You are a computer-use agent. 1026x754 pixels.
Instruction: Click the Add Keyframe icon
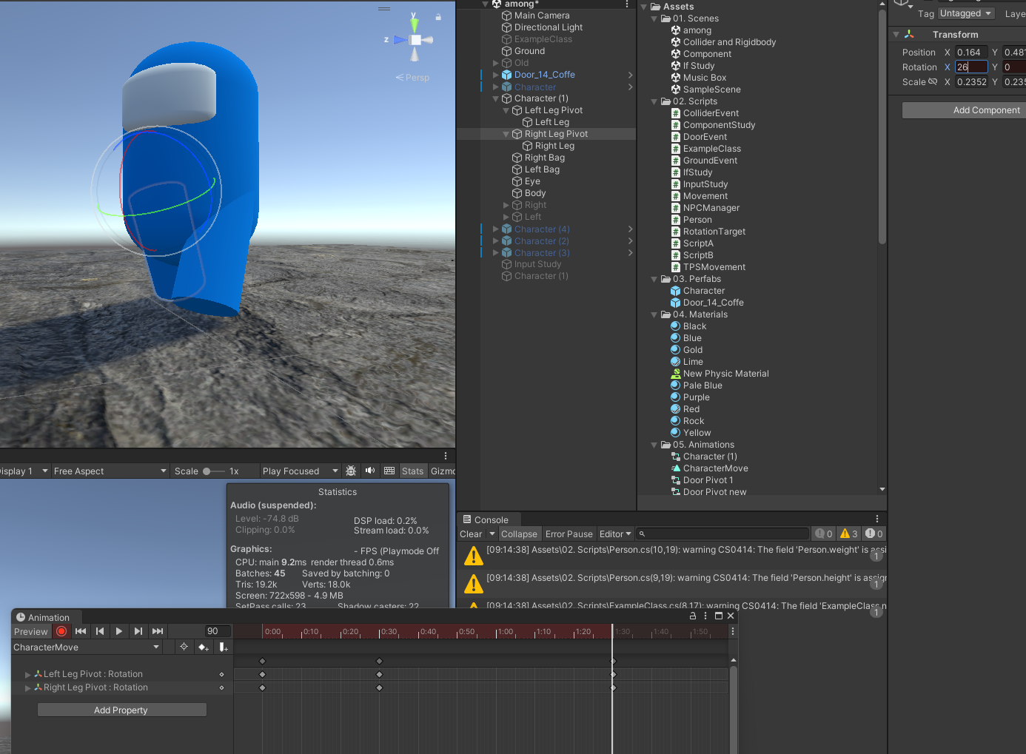coord(203,647)
